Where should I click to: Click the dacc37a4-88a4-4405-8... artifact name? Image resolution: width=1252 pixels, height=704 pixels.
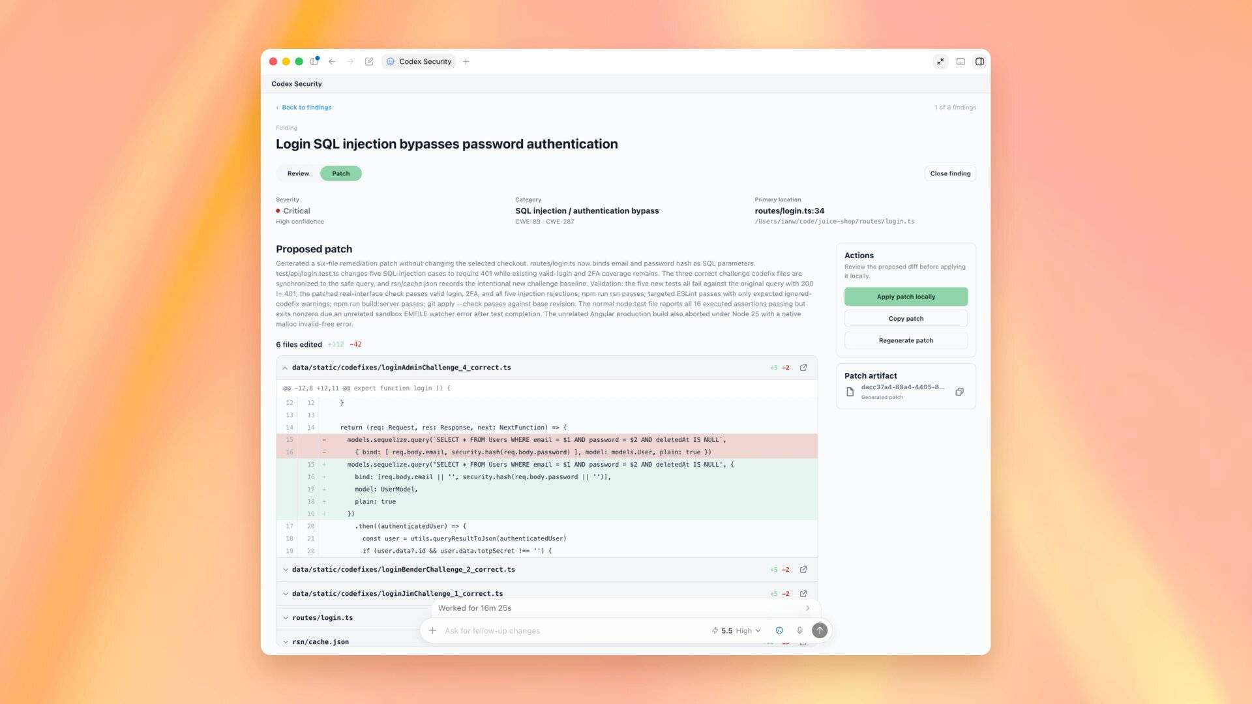coord(902,387)
